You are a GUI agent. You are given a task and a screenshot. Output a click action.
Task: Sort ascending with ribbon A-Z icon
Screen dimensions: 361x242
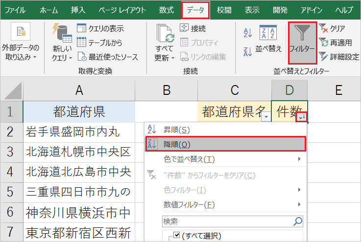point(247,33)
